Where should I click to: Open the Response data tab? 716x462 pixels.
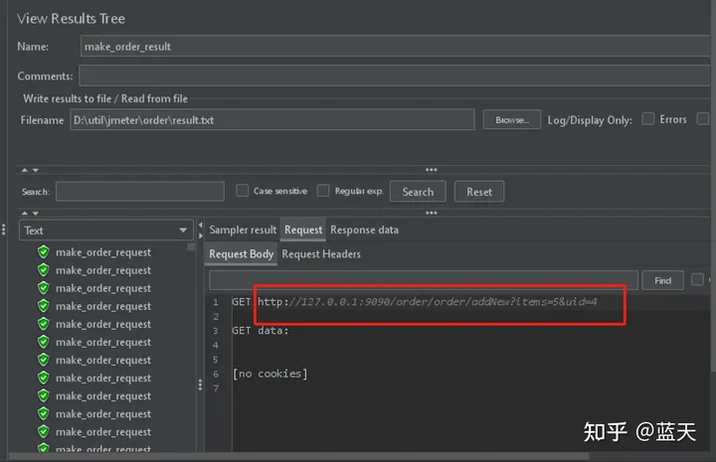tap(364, 230)
